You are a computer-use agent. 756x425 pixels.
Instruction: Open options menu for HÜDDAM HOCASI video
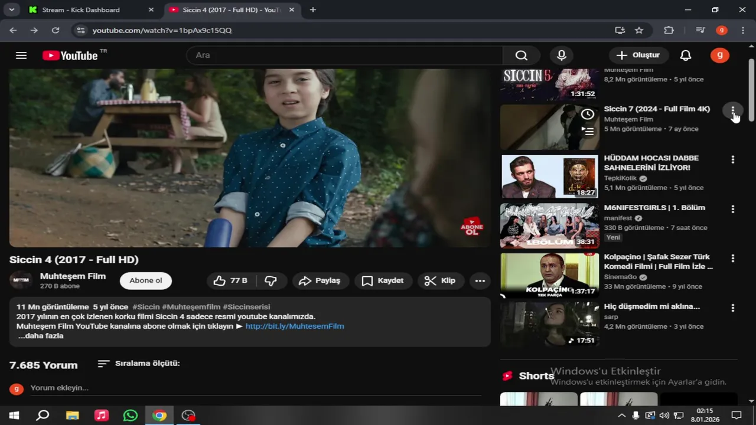pos(732,159)
